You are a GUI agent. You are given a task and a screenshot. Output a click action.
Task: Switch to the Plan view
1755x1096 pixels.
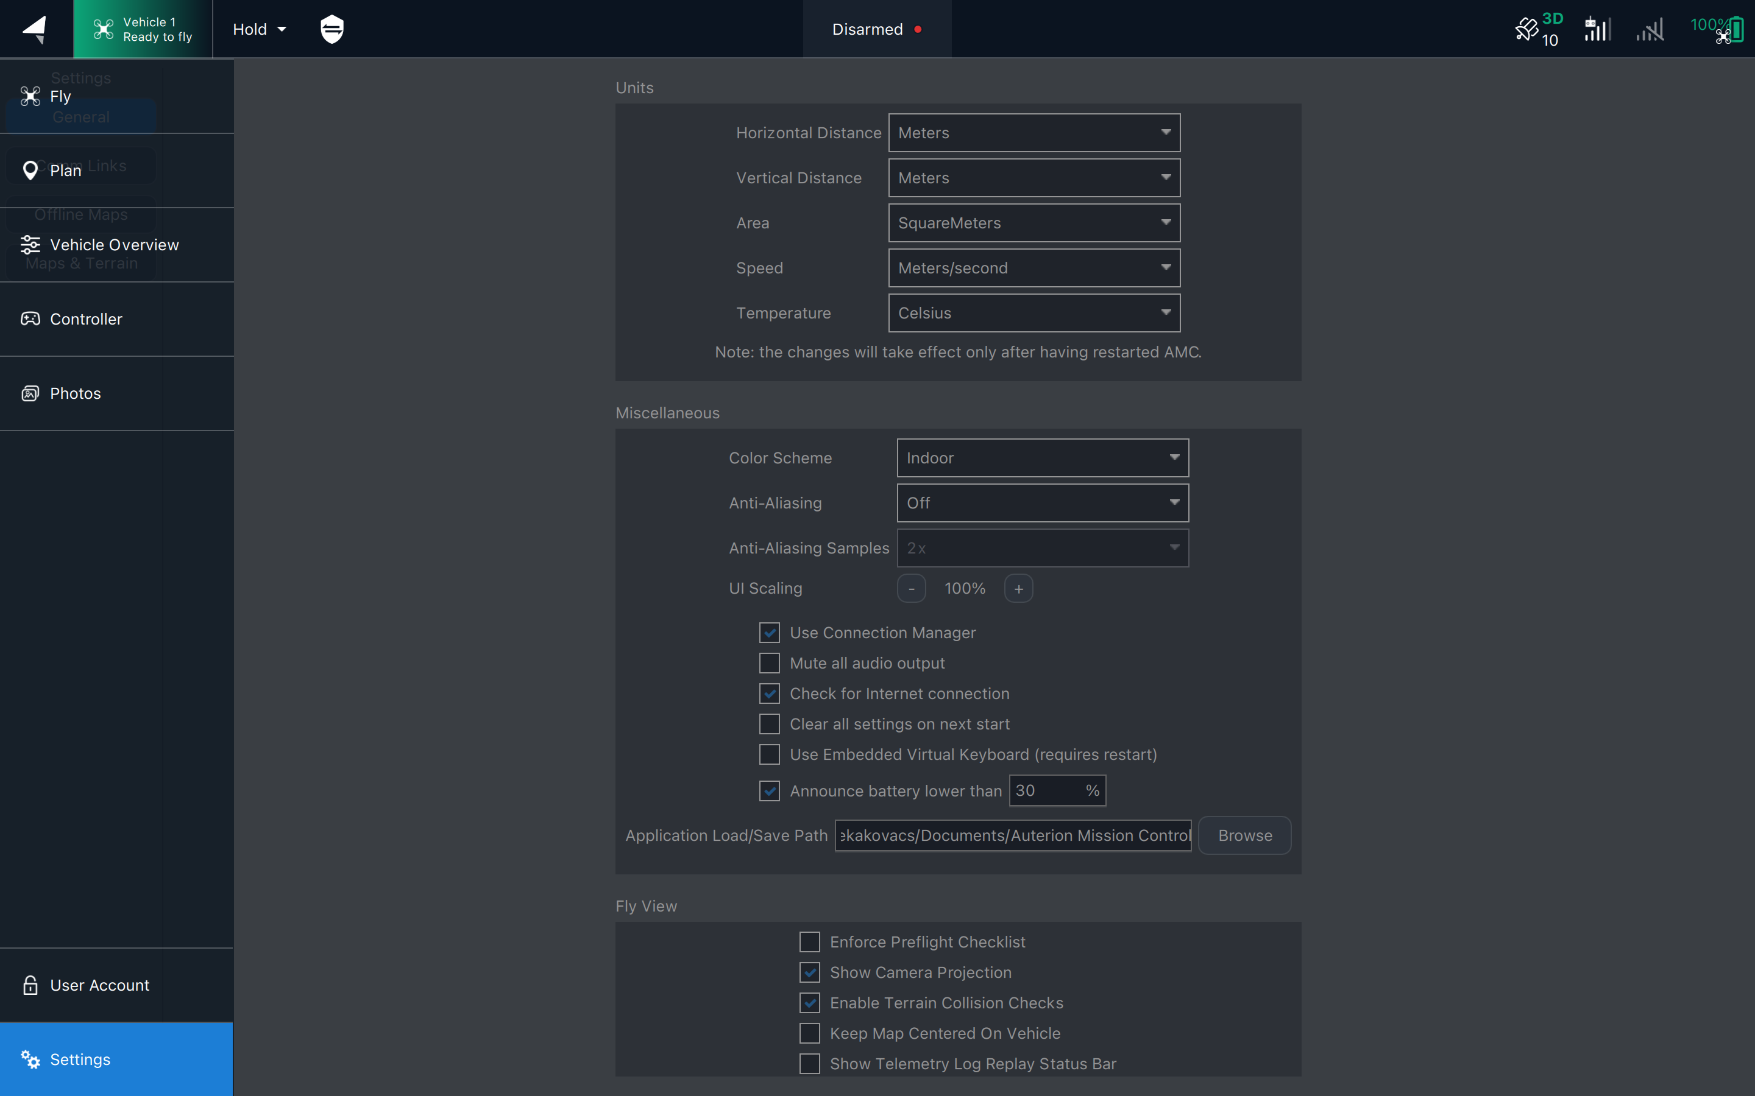[65, 170]
